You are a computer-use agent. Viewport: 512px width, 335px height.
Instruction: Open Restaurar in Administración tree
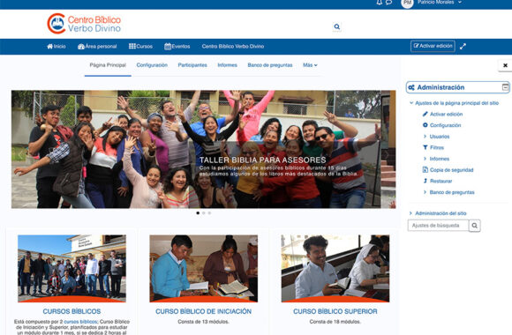[440, 181]
